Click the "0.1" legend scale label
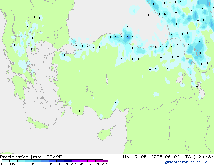This screenshot has height=165, width=214. [4, 164]
